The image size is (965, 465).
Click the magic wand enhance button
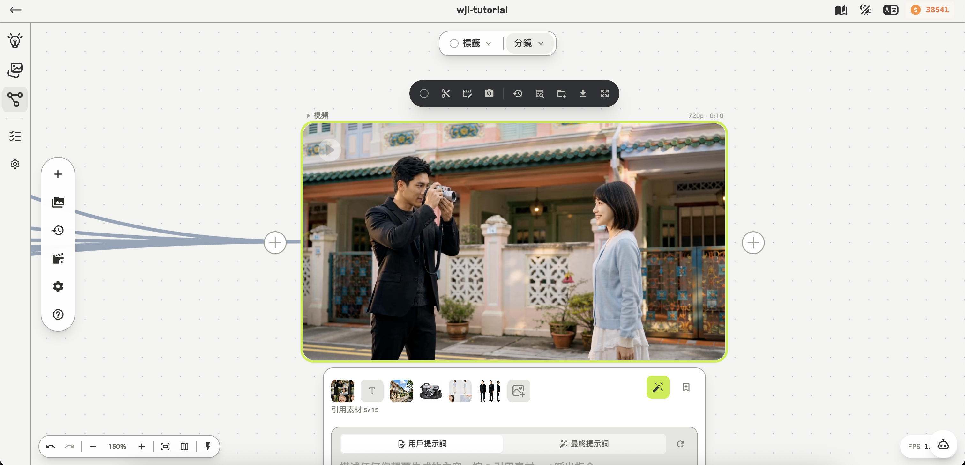(x=658, y=387)
